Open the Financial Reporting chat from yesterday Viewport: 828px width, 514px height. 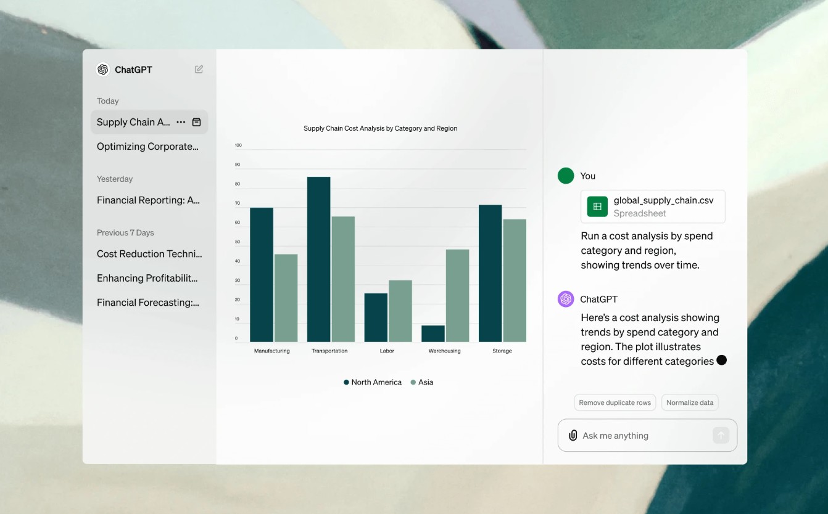pos(148,200)
